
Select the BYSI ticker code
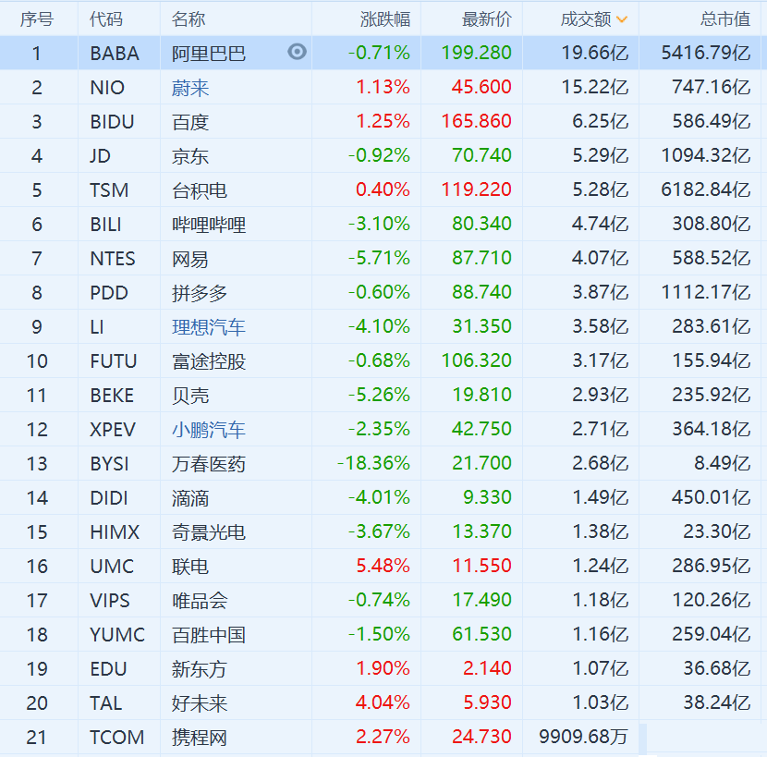click(110, 463)
